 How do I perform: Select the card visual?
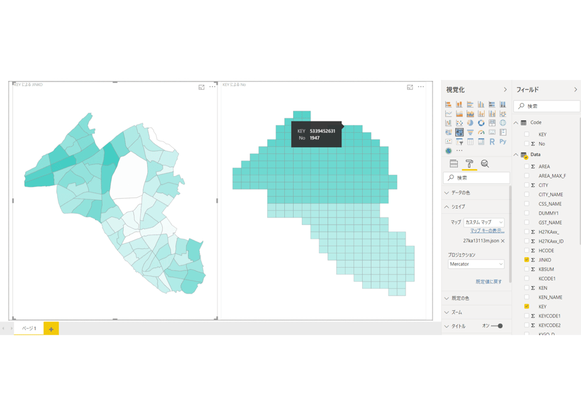(x=492, y=132)
